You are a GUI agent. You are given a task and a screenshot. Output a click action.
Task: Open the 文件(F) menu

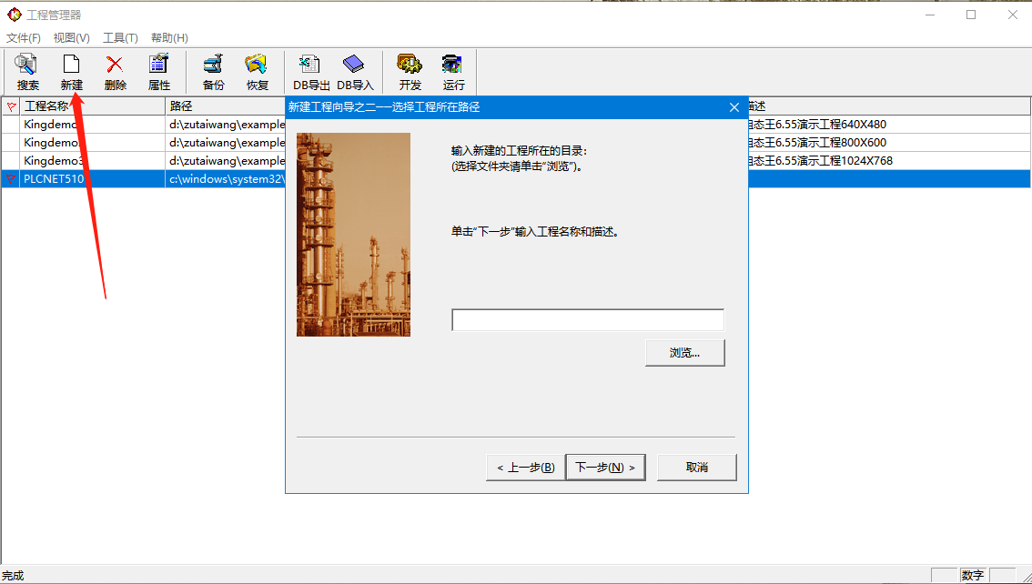[24, 37]
